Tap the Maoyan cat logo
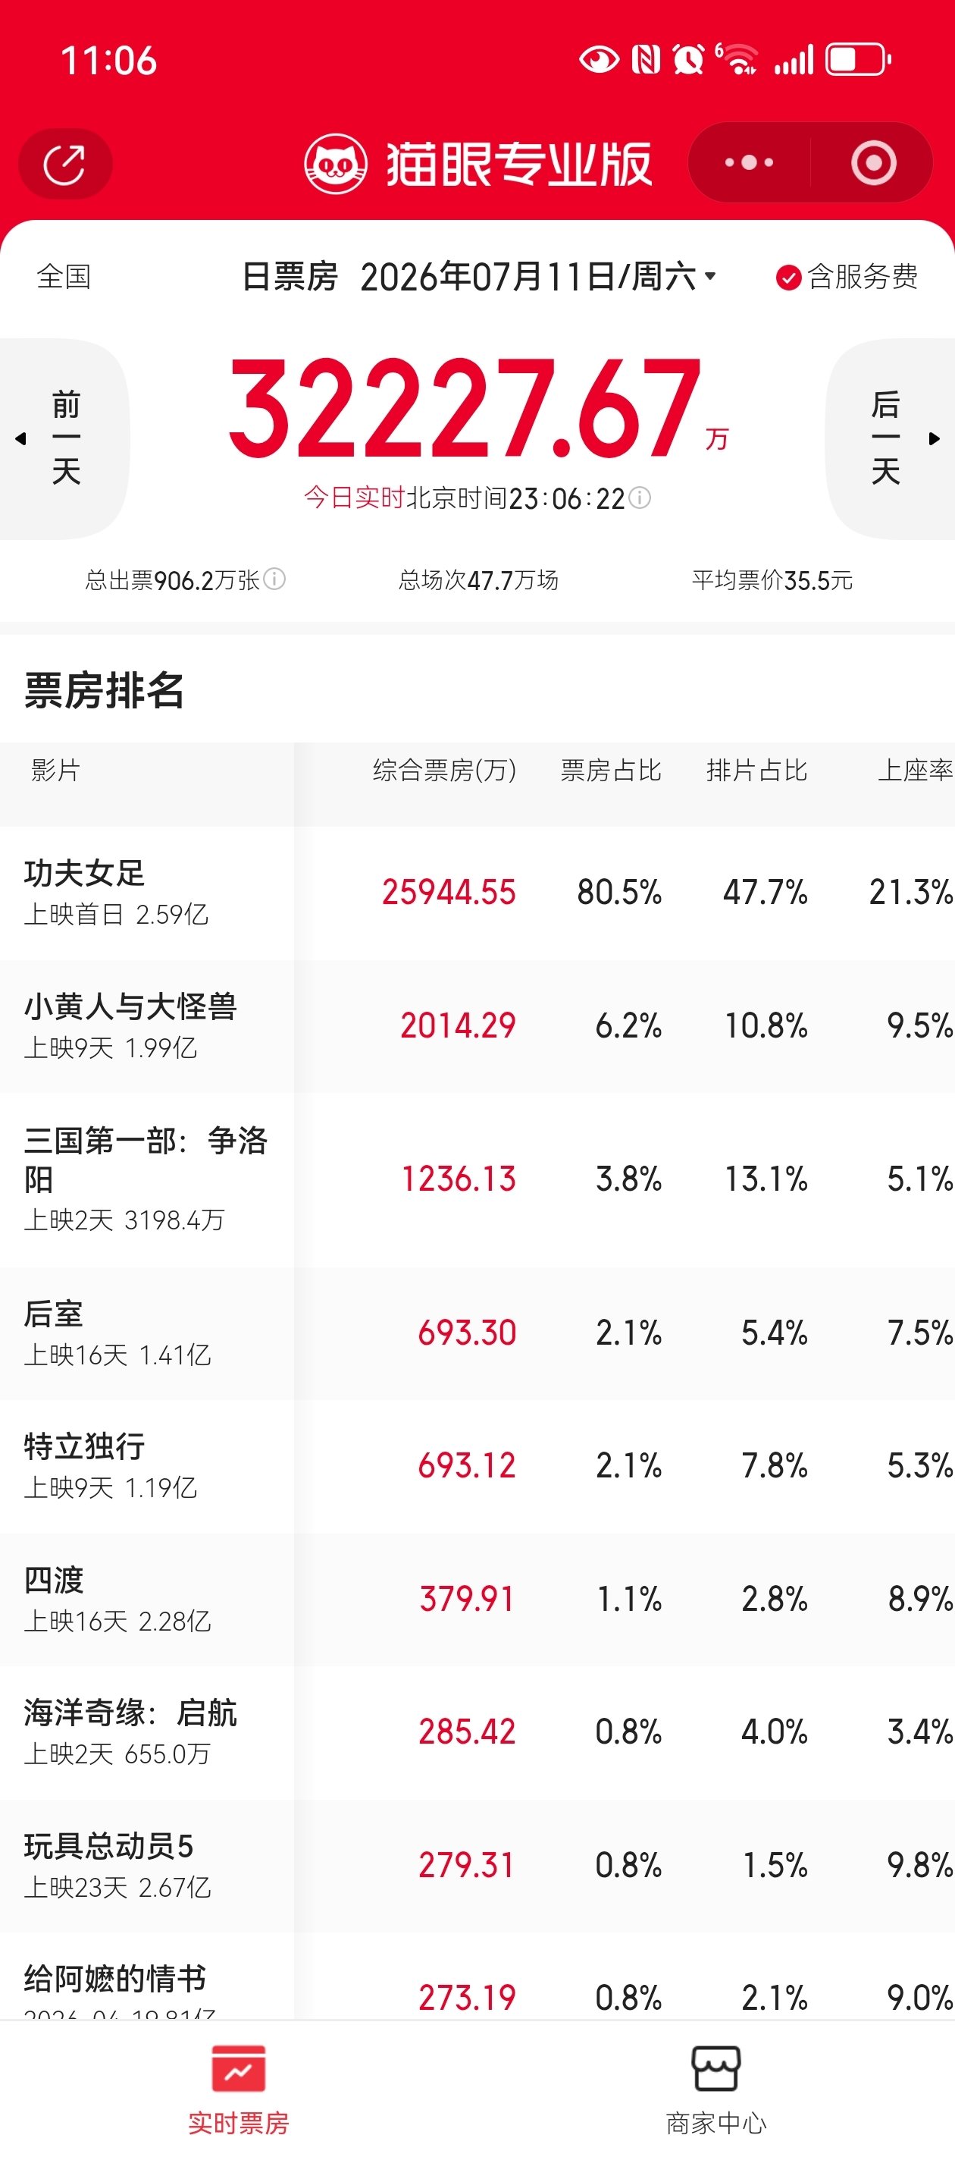This screenshot has height=2157, width=955. coord(335,163)
